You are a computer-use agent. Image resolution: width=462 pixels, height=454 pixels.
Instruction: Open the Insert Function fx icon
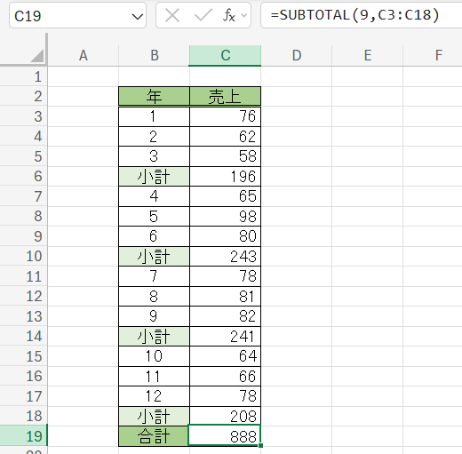(229, 15)
